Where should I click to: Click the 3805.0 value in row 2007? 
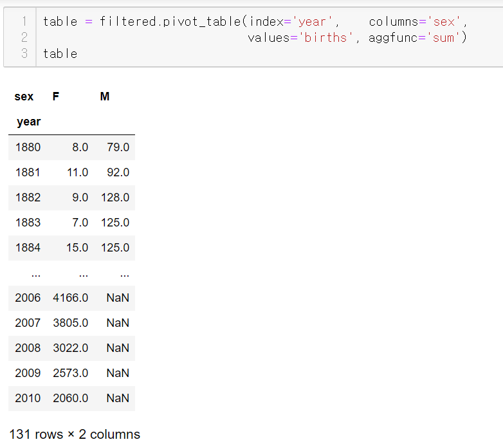71,323
